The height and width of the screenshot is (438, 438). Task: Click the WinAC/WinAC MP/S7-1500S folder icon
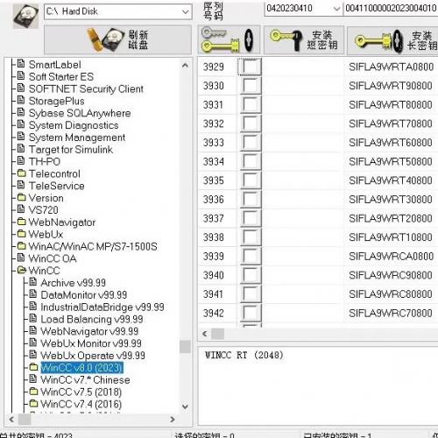coord(21,246)
